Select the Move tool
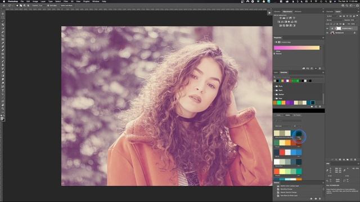The height and width of the screenshot is (202, 360). click(x=3, y=13)
